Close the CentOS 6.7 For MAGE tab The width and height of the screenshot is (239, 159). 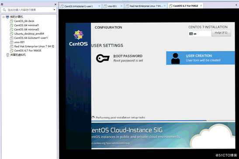coord(201,6)
